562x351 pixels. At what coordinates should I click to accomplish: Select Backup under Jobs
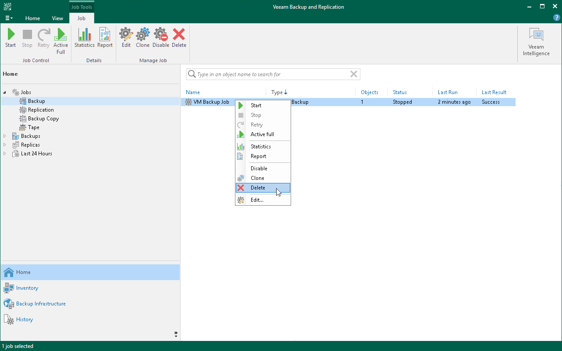(x=36, y=101)
